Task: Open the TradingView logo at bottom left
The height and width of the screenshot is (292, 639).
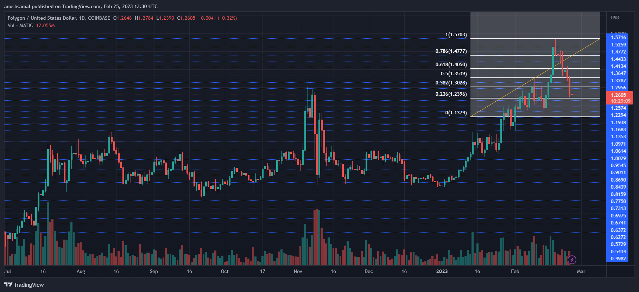Action: pyautogui.click(x=24, y=285)
